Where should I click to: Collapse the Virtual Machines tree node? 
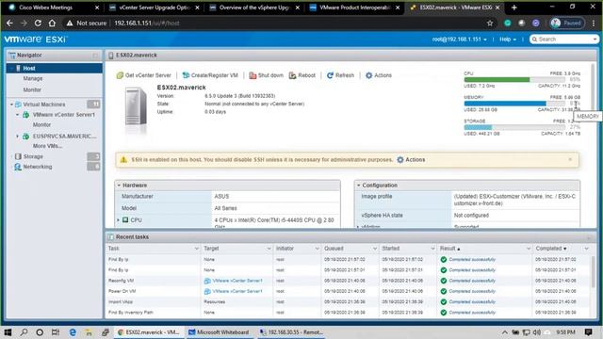pos(11,105)
